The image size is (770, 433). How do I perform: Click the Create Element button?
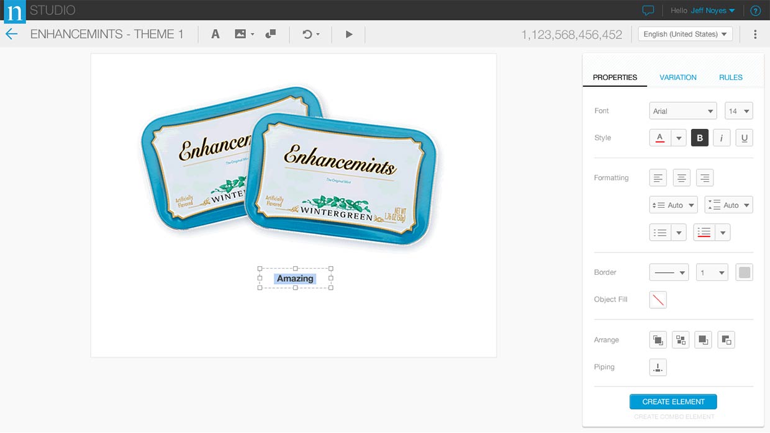point(673,401)
